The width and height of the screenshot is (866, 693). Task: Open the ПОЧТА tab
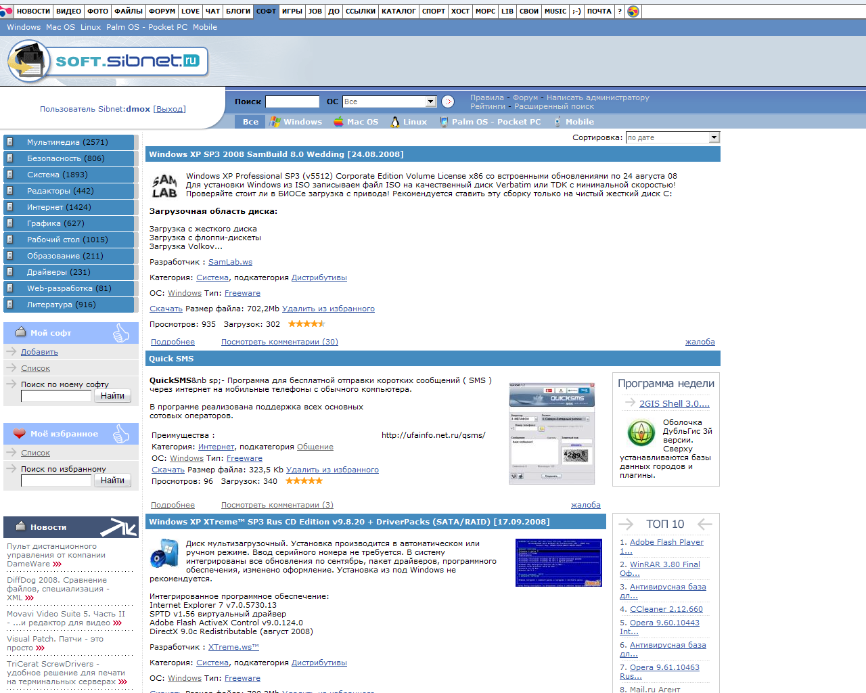coord(599,11)
